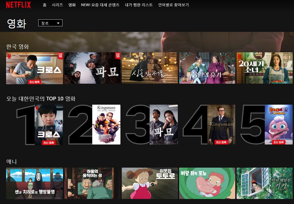
Task: Open 센과 치히로의 행방불명 card
Action: point(35,183)
